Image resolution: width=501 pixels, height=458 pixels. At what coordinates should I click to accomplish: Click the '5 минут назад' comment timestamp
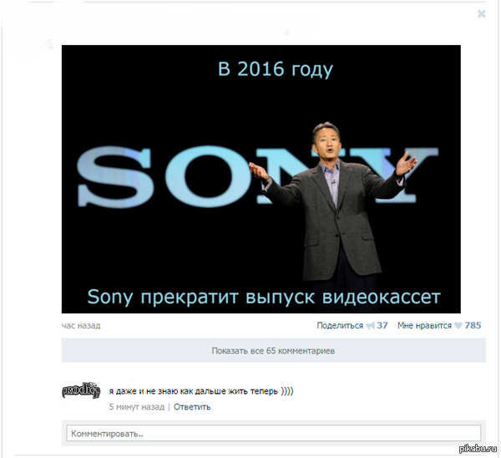click(x=137, y=407)
